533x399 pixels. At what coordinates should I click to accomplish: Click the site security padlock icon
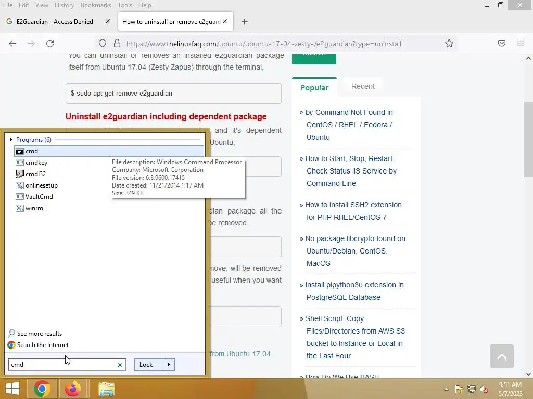[x=117, y=44]
